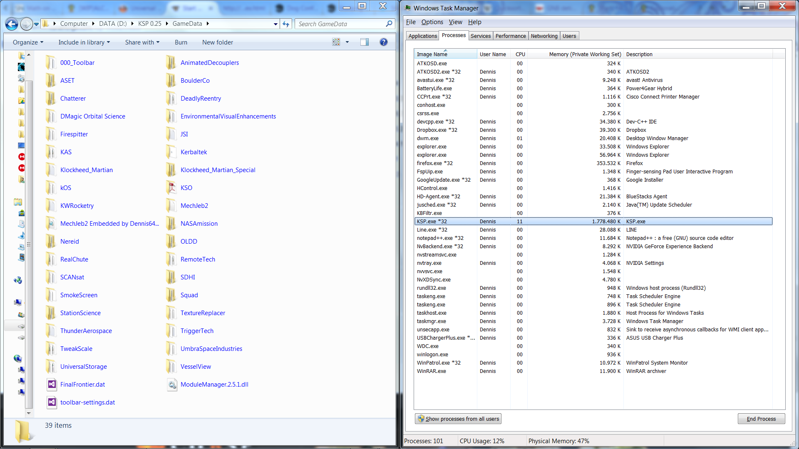Open the Options menu in Task Manager
Viewport: 799px width, 449px height.
[432, 22]
